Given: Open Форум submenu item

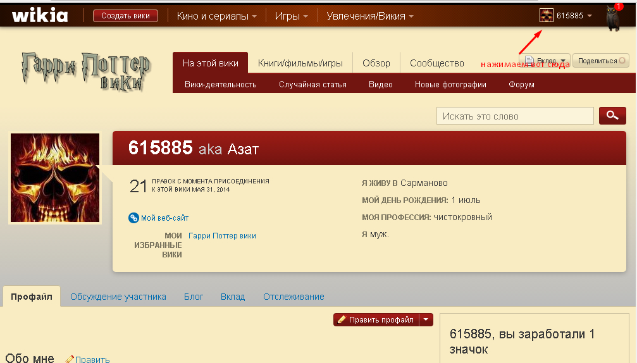Looking at the screenshot, I should point(522,85).
